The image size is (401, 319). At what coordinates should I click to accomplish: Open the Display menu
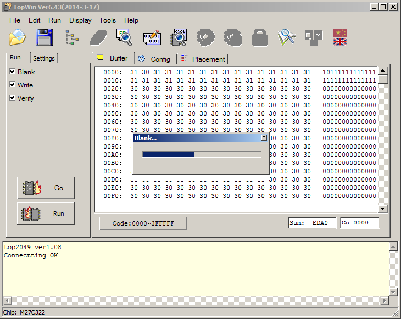(80, 20)
